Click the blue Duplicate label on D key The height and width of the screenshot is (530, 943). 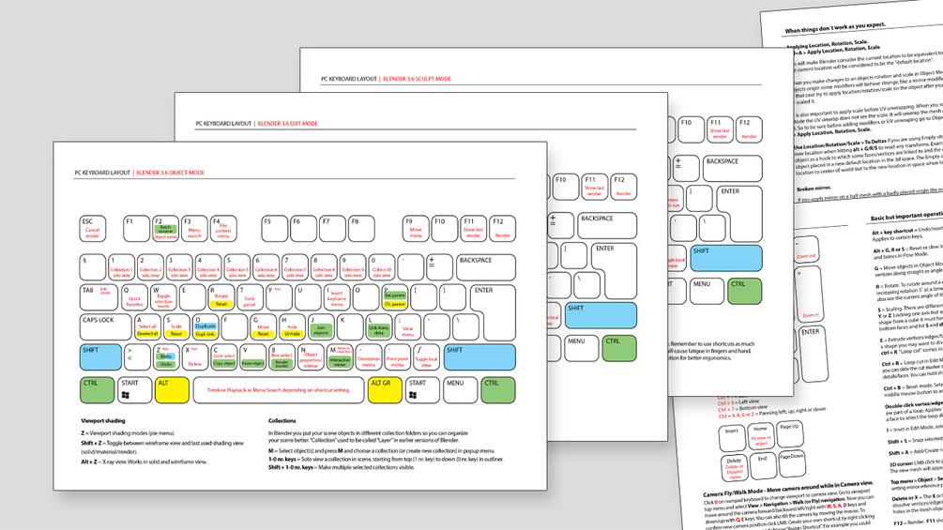pyautogui.click(x=205, y=326)
